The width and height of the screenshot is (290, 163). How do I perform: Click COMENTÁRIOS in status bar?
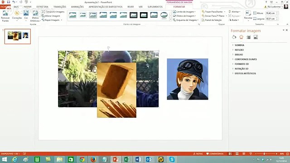coord(215,154)
